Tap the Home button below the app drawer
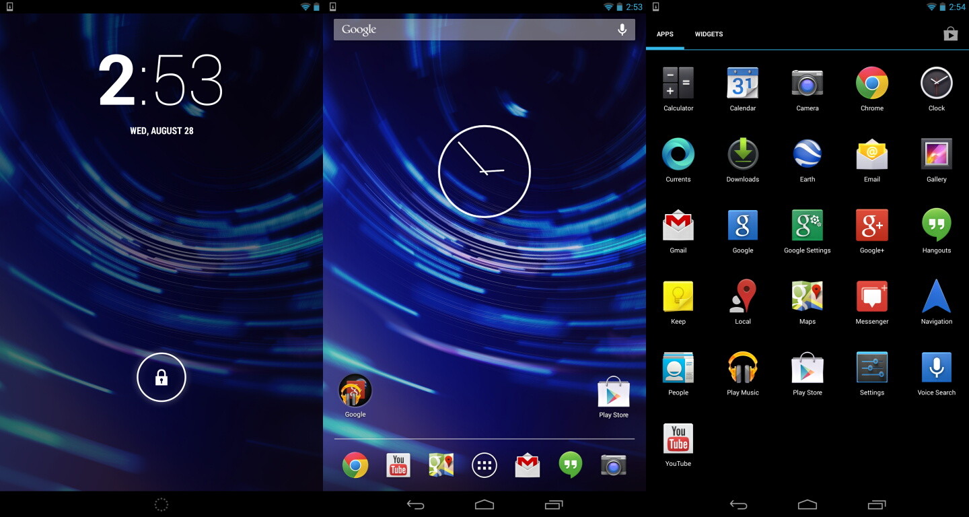Screen dimensions: 969x517 pyautogui.click(x=808, y=504)
